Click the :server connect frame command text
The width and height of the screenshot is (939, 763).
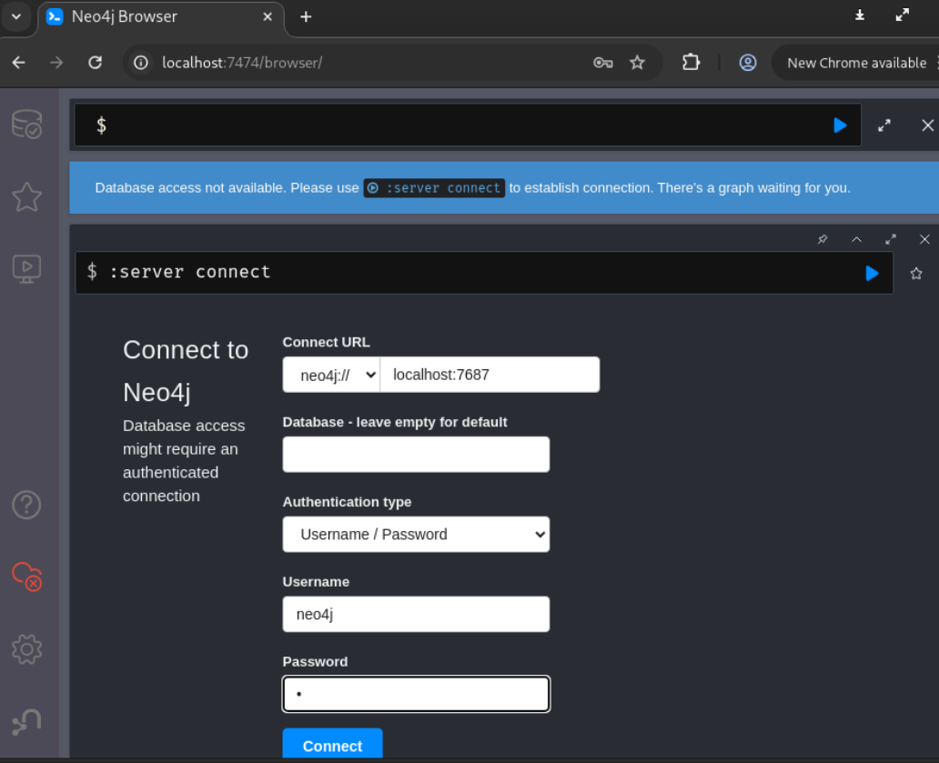tap(190, 272)
